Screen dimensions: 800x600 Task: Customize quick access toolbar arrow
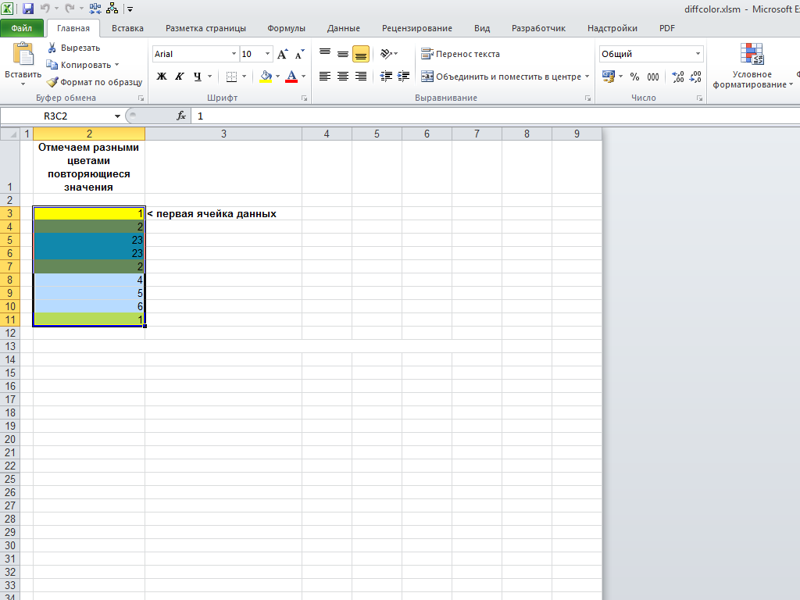point(130,9)
